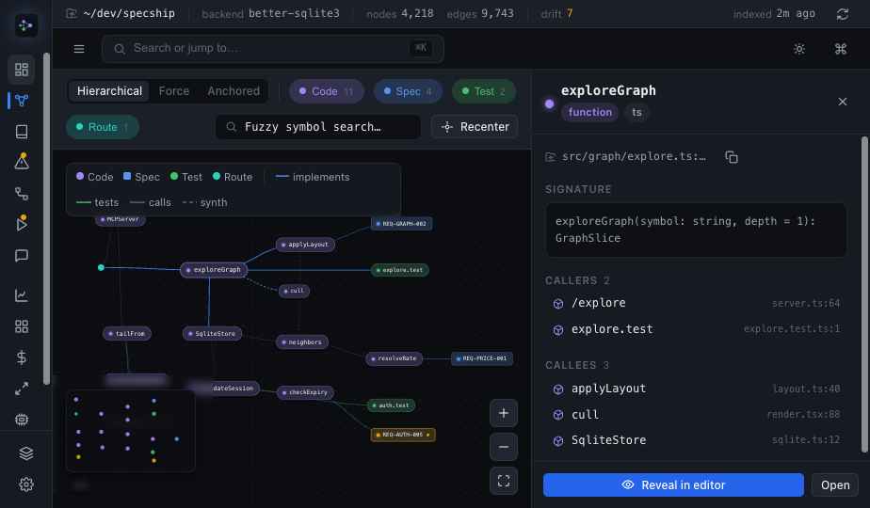Viewport: 870px width, 508px height.
Task: Open the dashboard grid icon in sidebar
Action: pyautogui.click(x=22, y=70)
